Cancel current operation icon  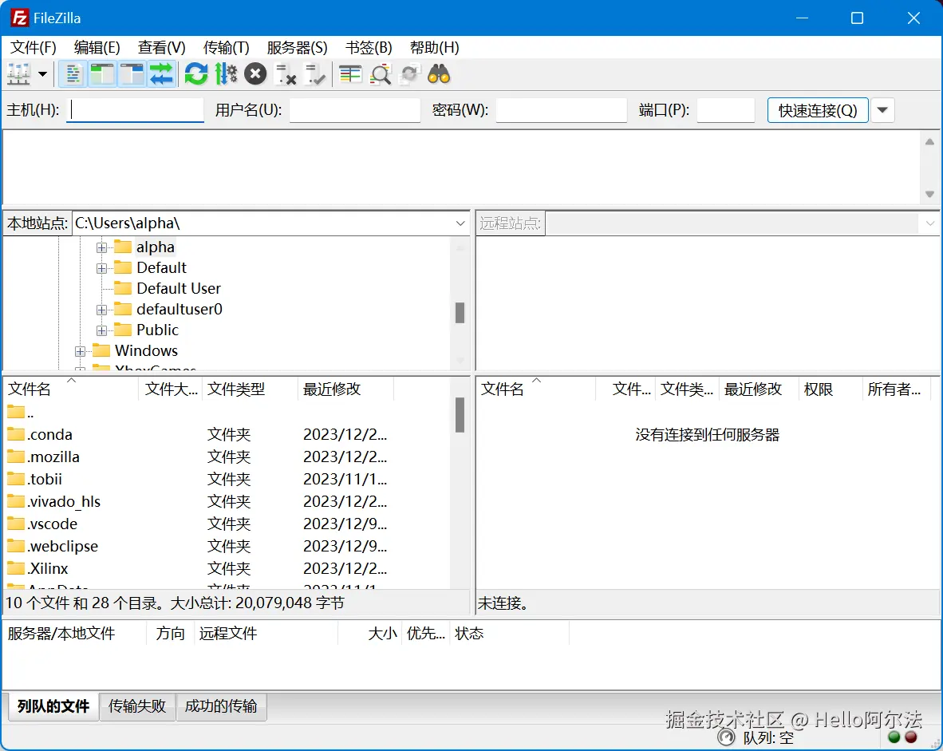point(255,74)
